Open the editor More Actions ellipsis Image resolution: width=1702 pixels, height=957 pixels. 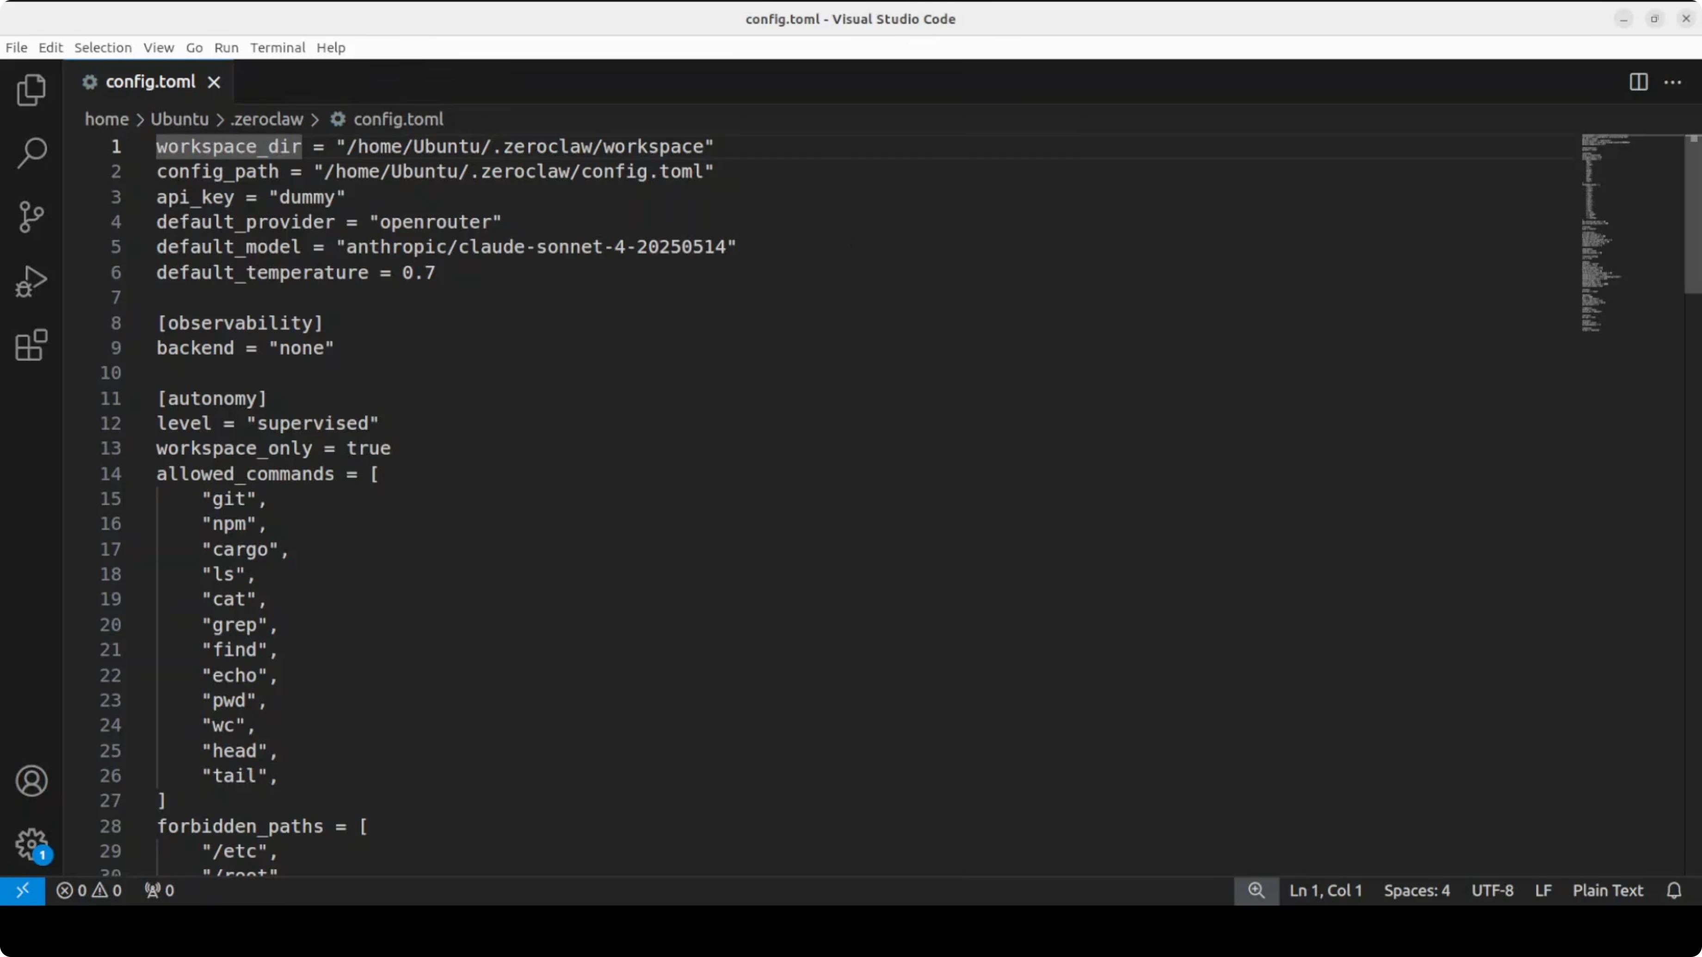tap(1673, 82)
